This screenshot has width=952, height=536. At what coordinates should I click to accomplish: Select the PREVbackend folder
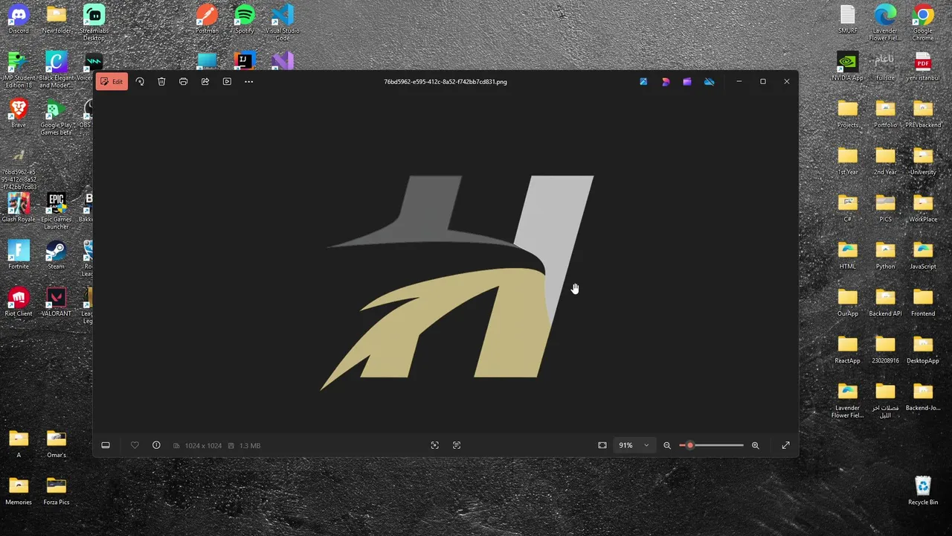coord(923,114)
